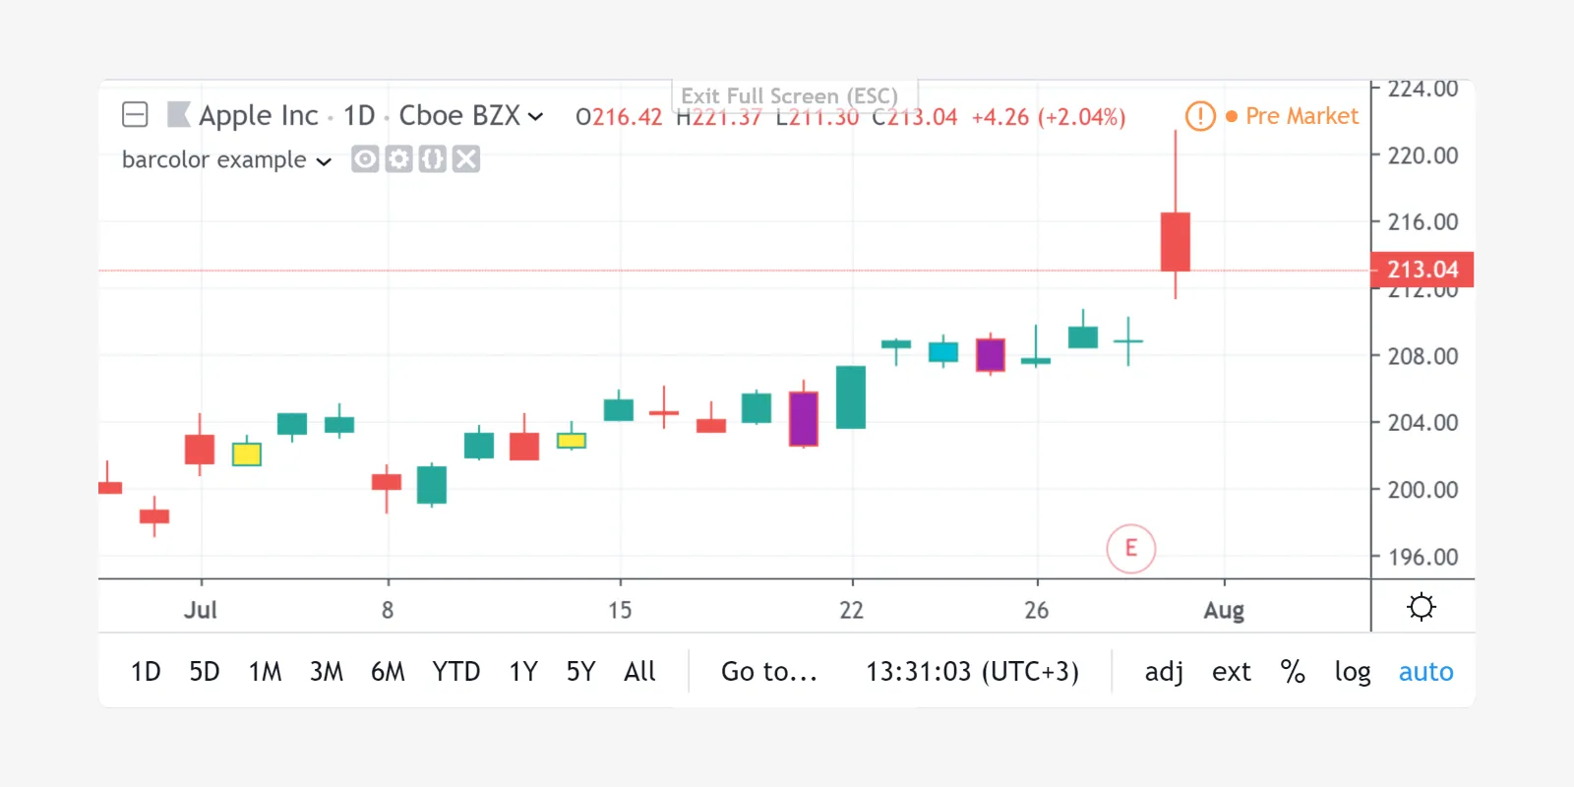Click the Apple Inc symbol flag icon

pos(178,115)
